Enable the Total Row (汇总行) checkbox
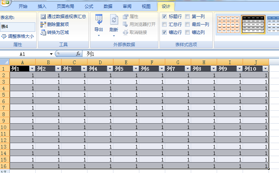This screenshot has width=279, height=173. coord(165,25)
